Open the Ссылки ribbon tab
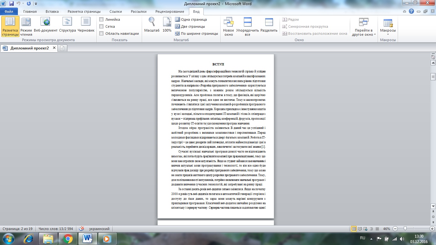Screen dimensions: 436x245 (x=116, y=11)
